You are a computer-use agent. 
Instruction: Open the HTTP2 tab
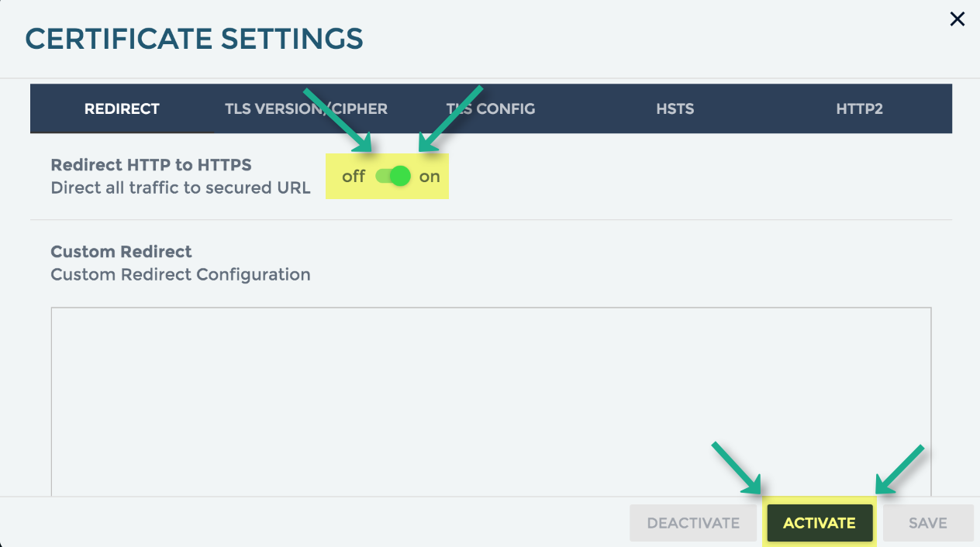(859, 108)
